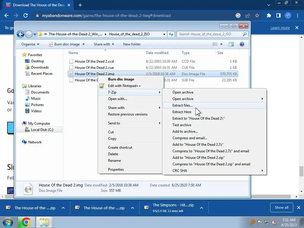
Task: Open the recent locations dropdown arrow
Action: point(35,34)
